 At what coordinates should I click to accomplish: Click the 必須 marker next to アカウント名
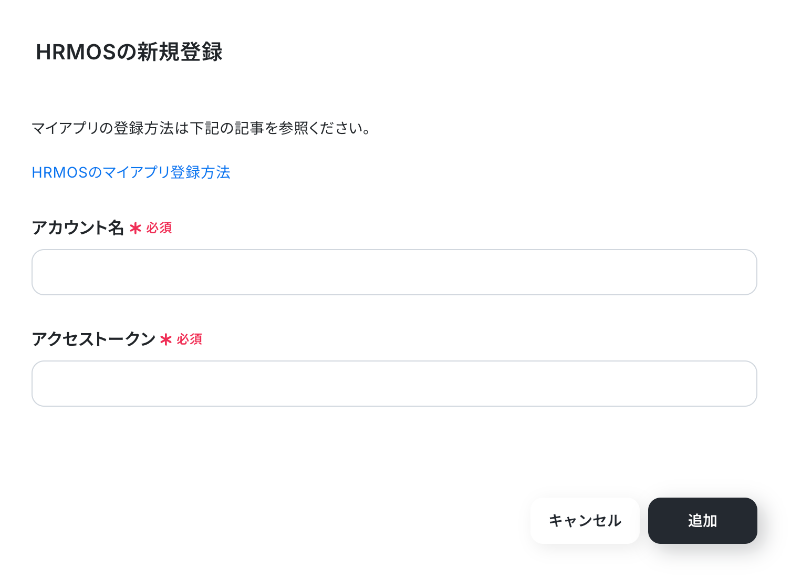coord(159,228)
